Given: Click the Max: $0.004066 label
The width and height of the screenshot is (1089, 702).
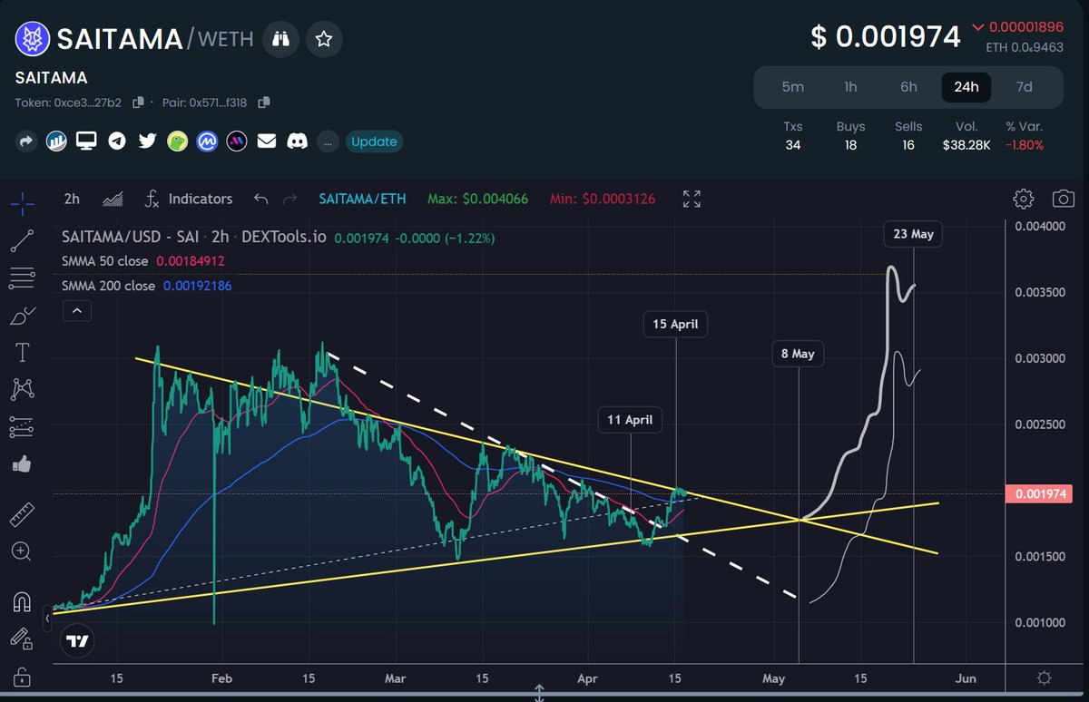Looking at the screenshot, I should tap(476, 199).
